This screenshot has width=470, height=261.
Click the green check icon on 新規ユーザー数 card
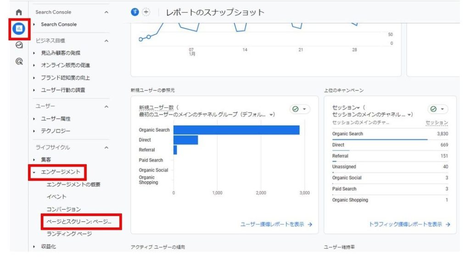click(x=295, y=109)
